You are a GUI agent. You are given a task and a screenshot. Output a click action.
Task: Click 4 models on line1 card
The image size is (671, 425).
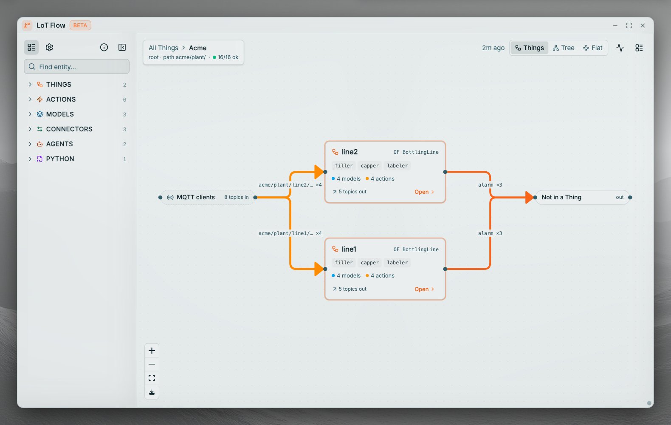(346, 276)
